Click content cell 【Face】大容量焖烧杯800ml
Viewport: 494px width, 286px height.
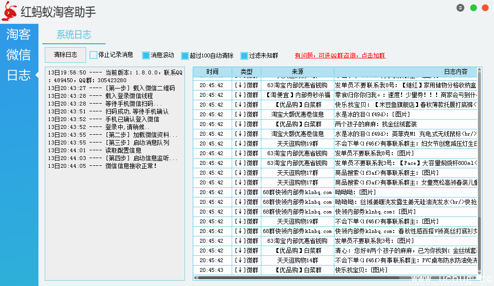pyautogui.click(x=406, y=163)
